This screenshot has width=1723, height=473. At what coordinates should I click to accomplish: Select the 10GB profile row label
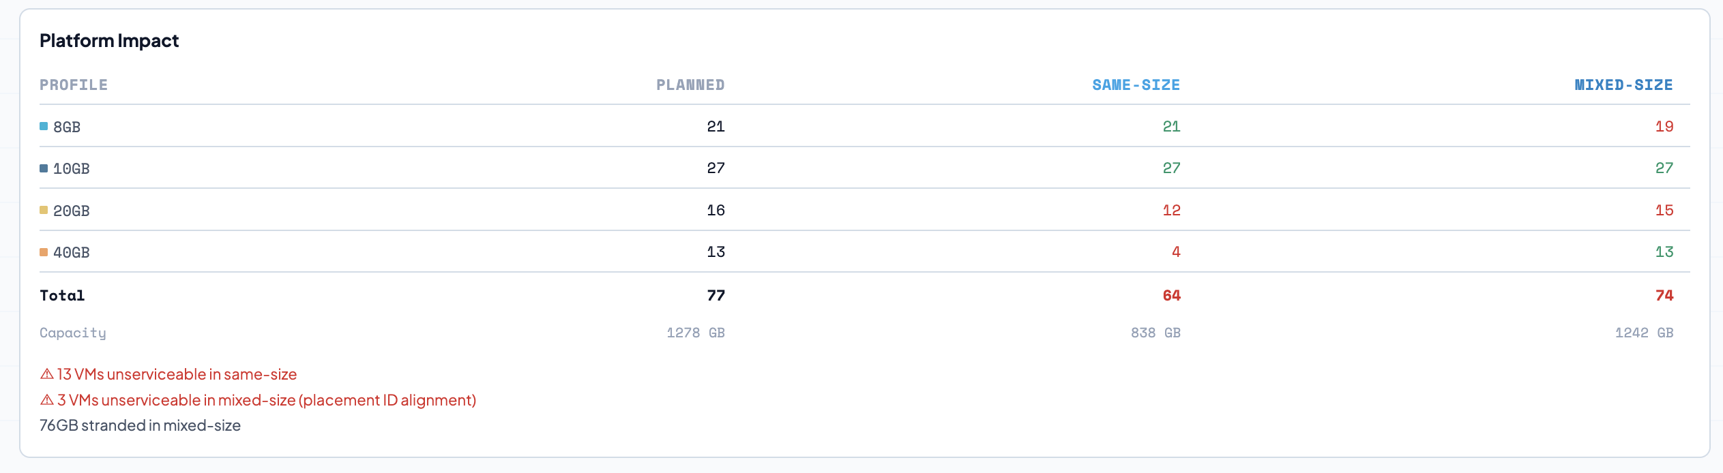tap(72, 169)
